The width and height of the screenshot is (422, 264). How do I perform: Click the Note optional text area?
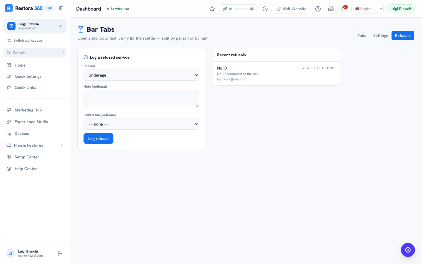coord(141,99)
